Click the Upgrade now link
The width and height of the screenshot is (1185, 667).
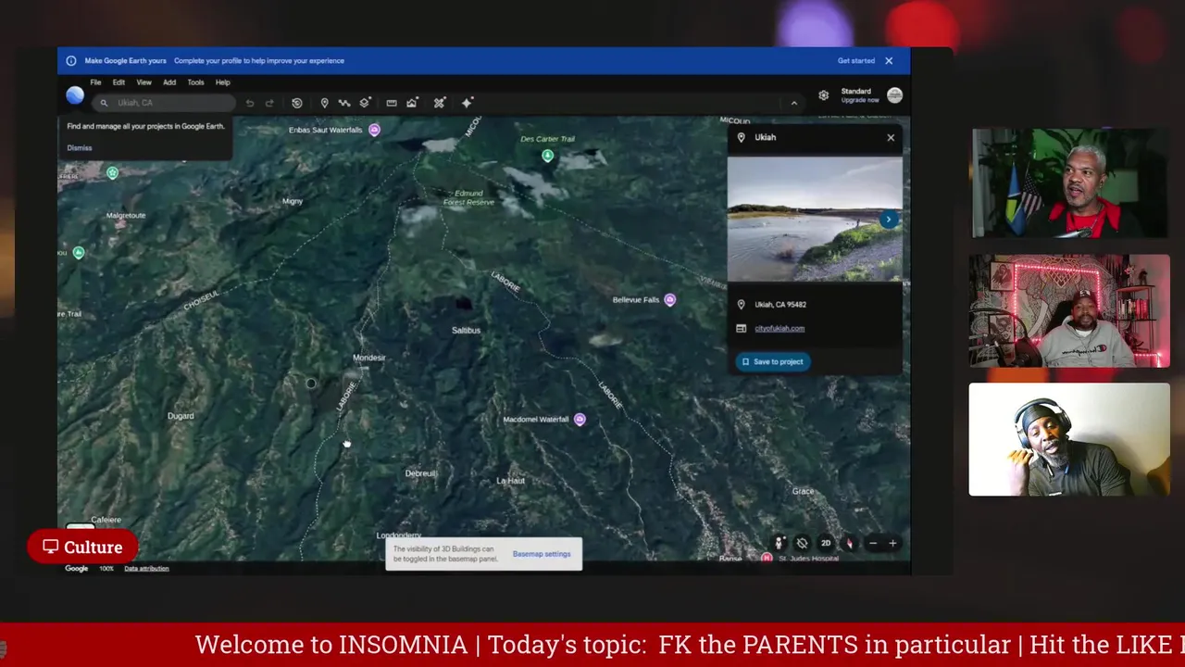859,100
